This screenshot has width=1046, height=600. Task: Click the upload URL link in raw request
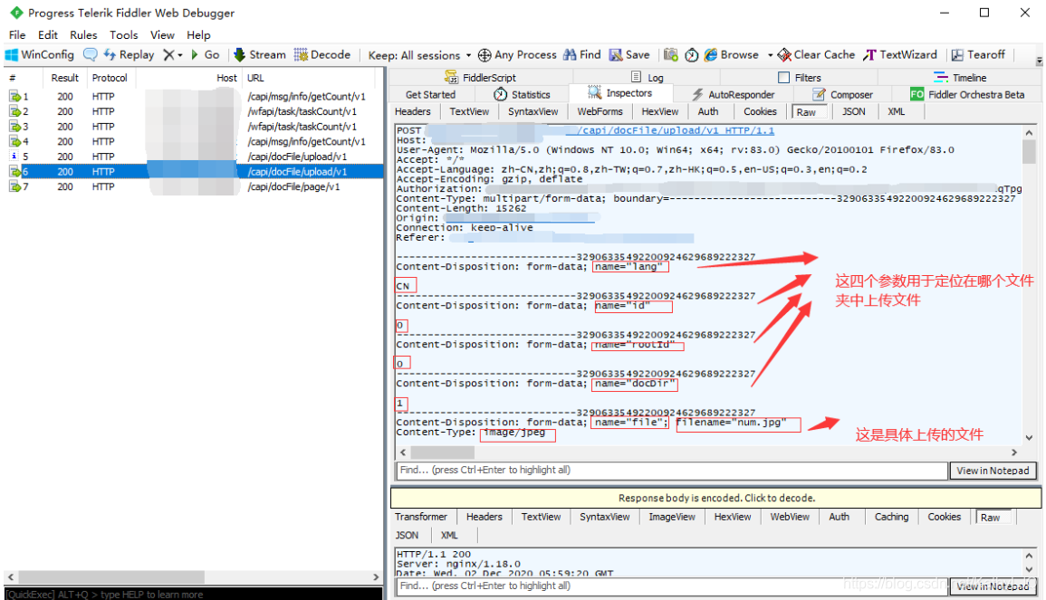coord(677,130)
